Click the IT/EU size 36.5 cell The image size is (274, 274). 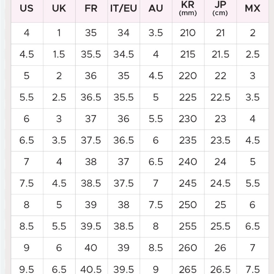point(124,141)
